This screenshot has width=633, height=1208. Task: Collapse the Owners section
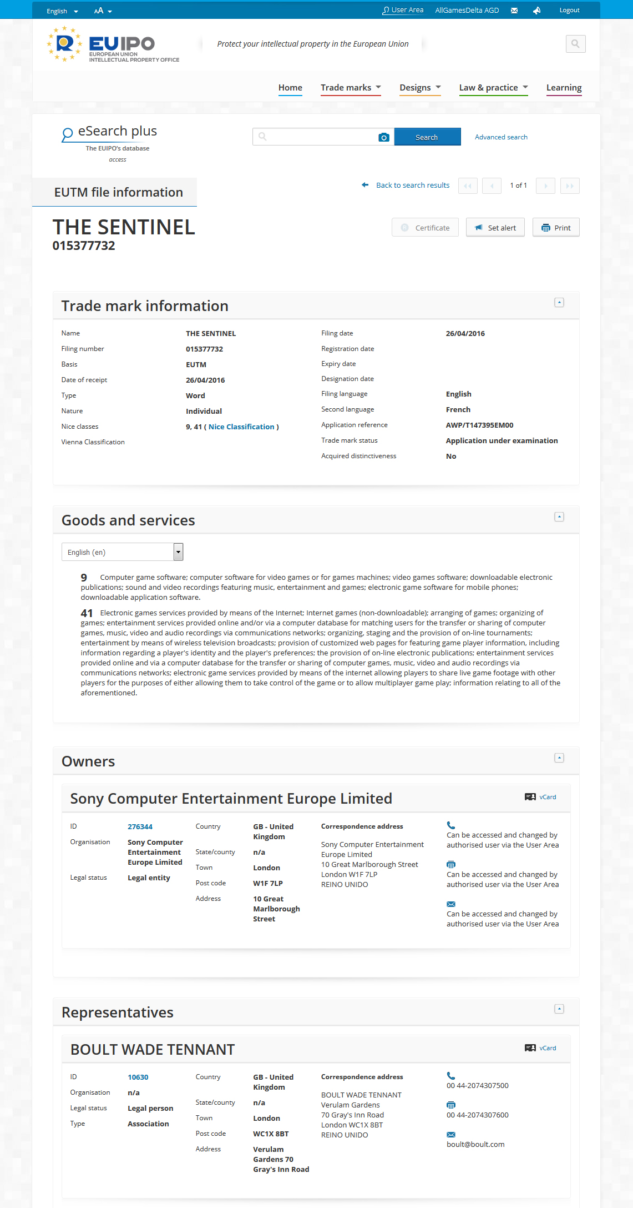point(559,758)
